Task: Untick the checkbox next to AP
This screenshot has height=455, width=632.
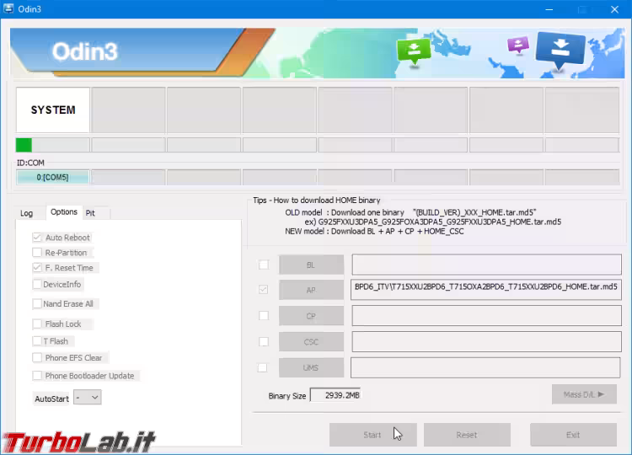Action: pyautogui.click(x=264, y=289)
